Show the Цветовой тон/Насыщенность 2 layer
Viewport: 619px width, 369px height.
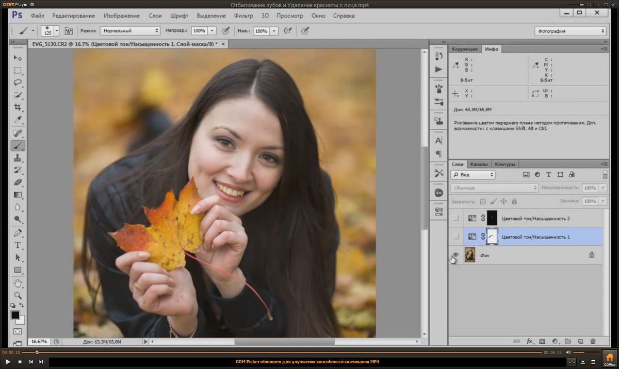coord(455,218)
